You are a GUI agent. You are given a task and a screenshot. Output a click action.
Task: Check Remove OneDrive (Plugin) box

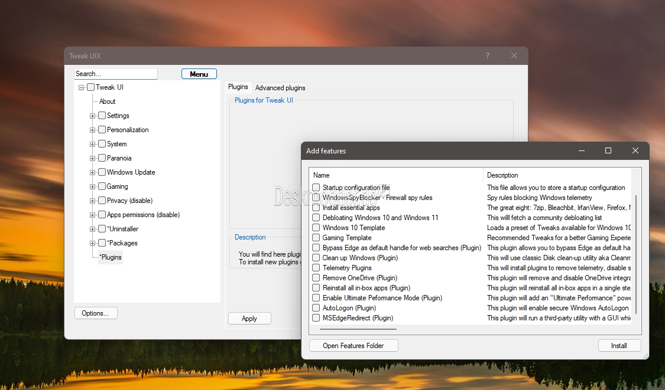(x=316, y=278)
